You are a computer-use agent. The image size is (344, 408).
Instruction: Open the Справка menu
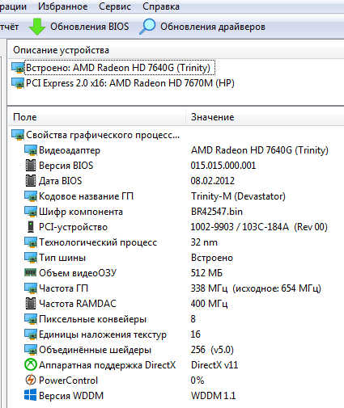161,6
